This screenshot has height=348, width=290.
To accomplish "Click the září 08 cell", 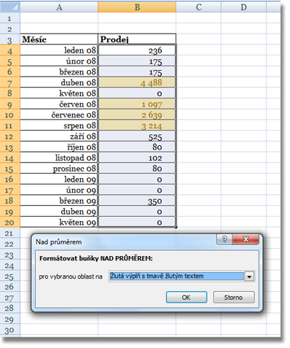I will tap(59, 136).
